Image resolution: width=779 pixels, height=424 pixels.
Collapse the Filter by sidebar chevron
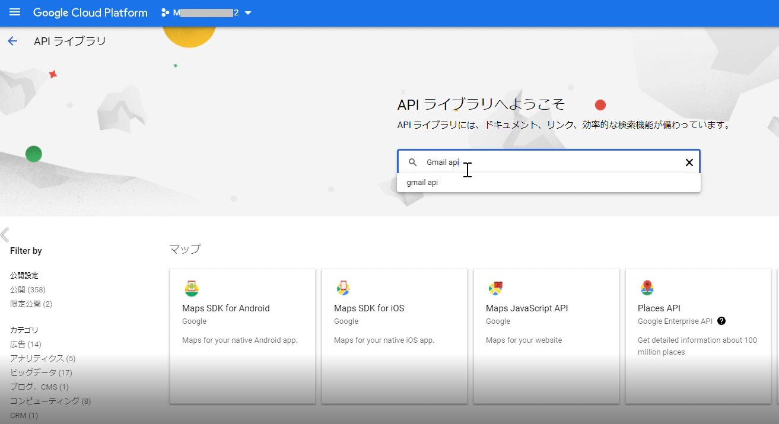[5, 235]
